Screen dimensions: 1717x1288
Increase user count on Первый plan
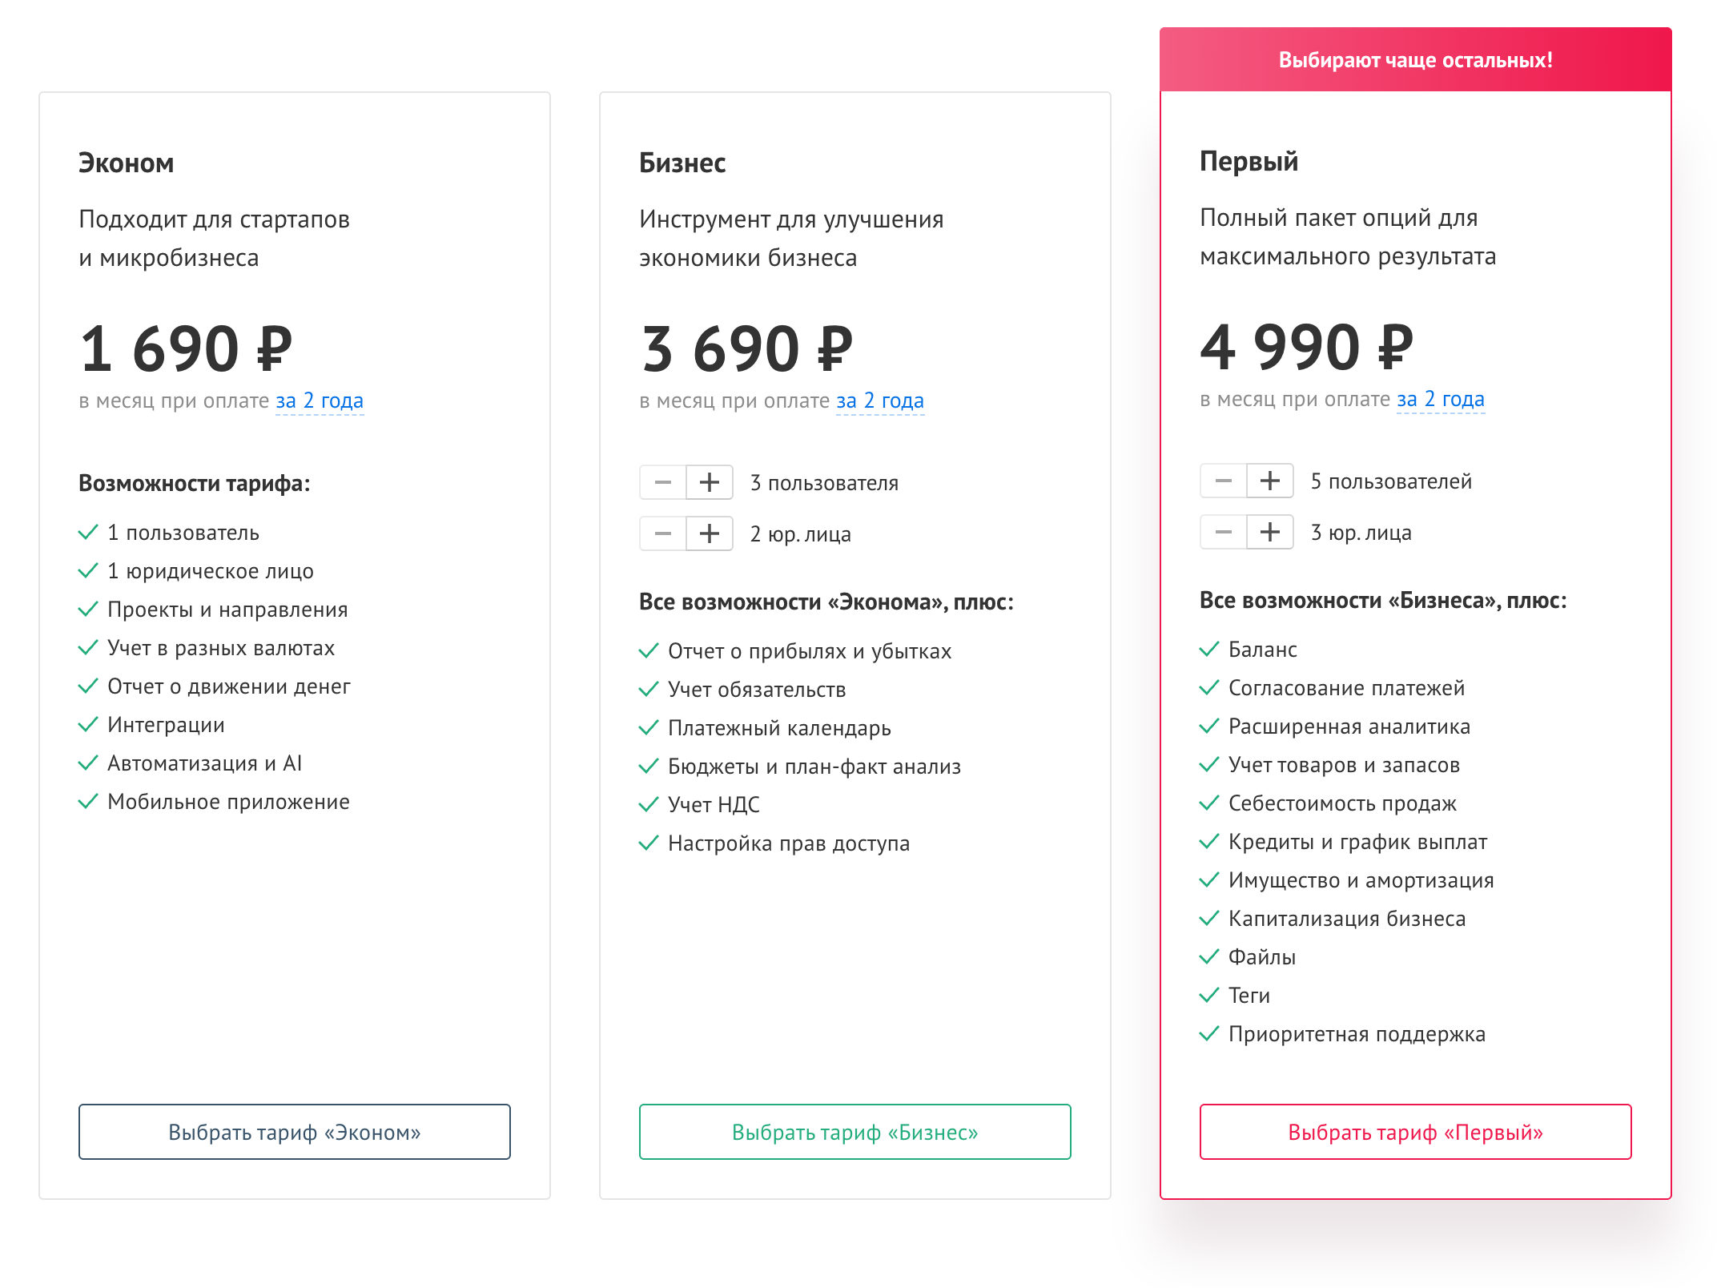[1270, 481]
